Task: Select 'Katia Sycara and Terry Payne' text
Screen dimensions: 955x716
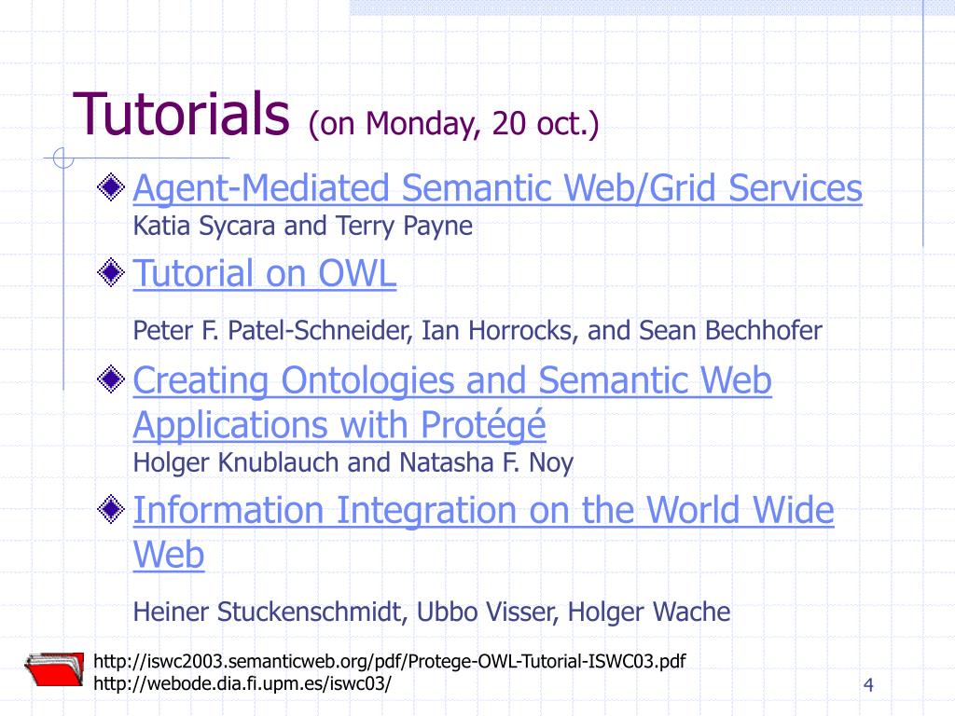Action: 303,226
